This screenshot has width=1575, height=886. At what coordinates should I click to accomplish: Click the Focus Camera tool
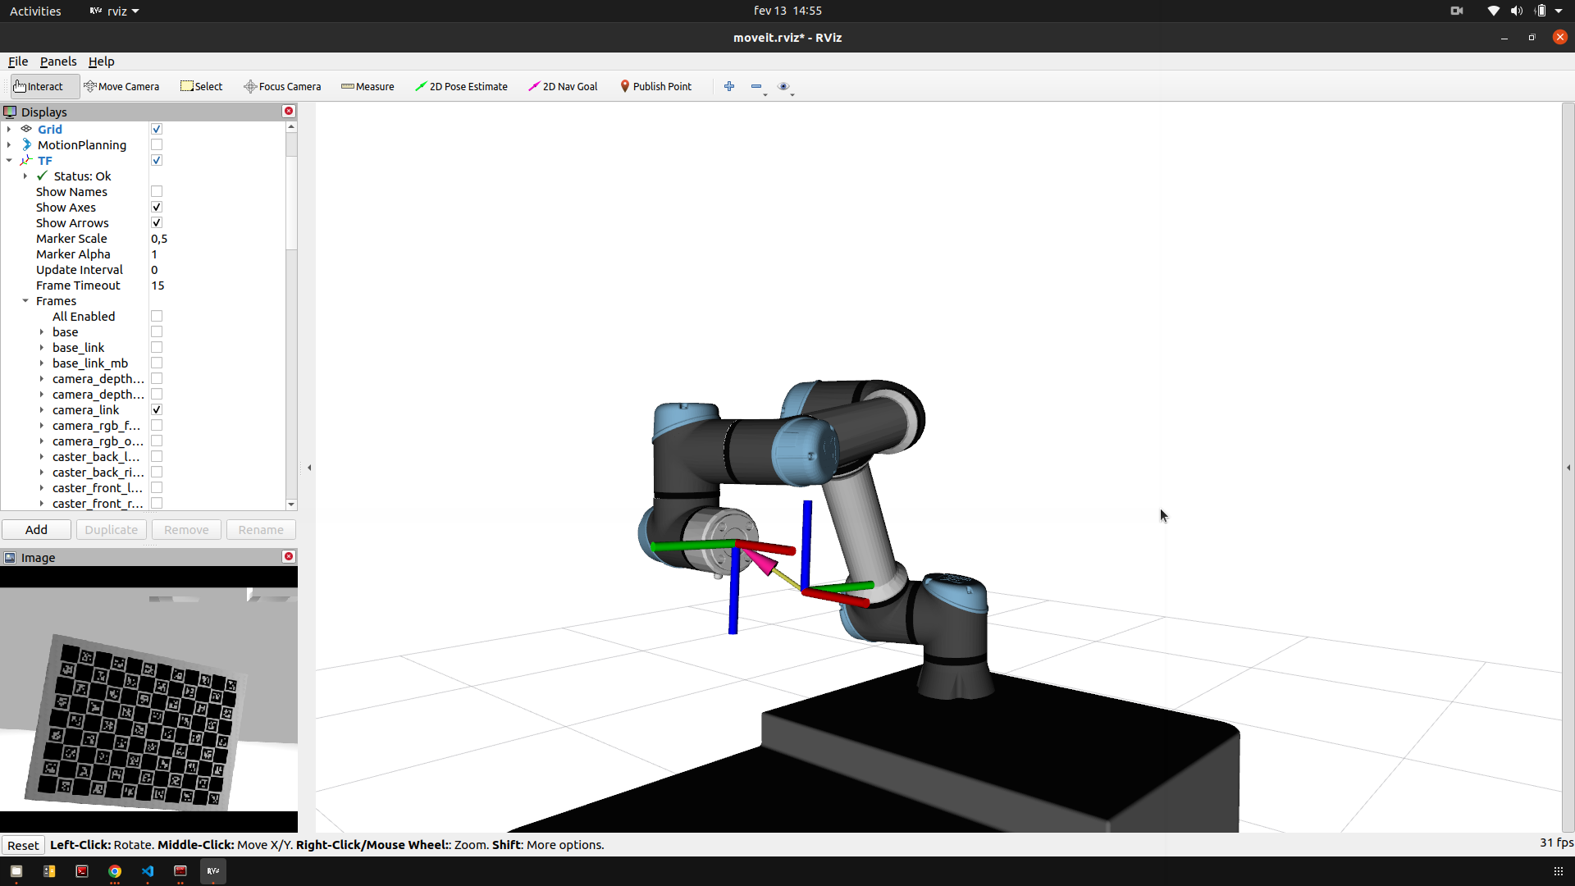[282, 86]
